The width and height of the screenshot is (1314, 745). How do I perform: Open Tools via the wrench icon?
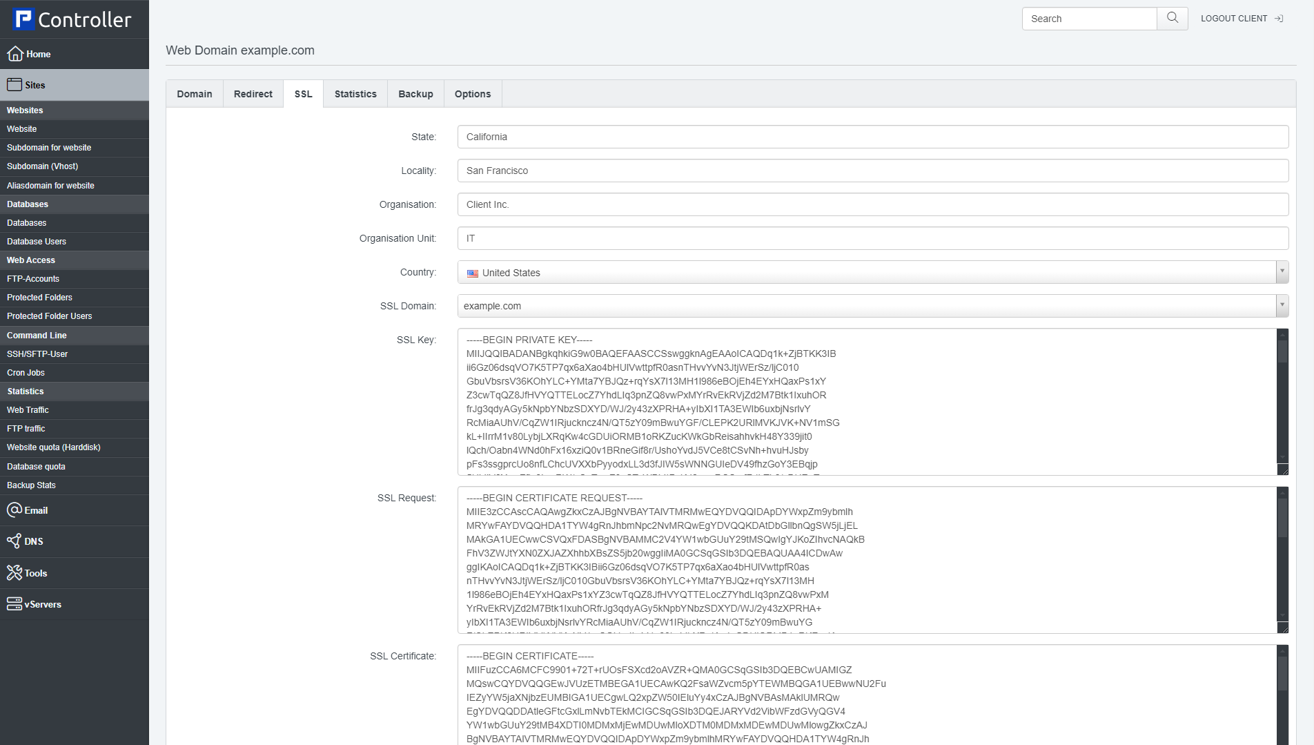click(x=14, y=573)
